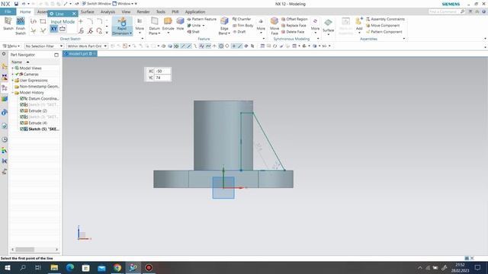Click the XC coordinate input field
488x274 pixels.
(x=162, y=71)
